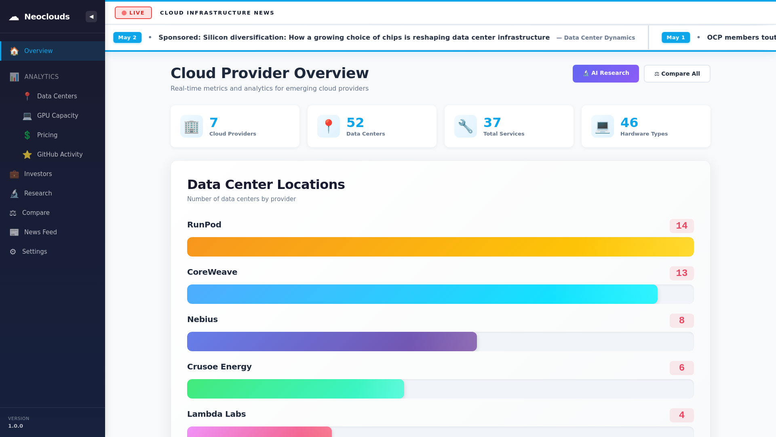Click the CoreWeave blue progress bar
Image resolution: width=776 pixels, height=437 pixels.
[422, 294]
